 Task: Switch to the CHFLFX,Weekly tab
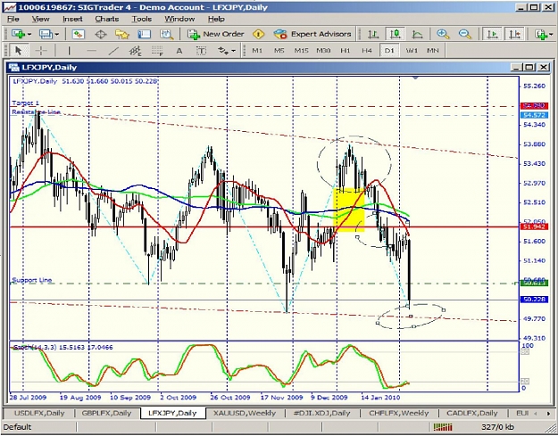398,413
